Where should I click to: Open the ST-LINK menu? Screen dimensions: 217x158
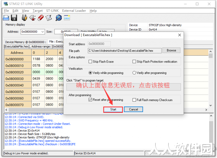(52, 11)
